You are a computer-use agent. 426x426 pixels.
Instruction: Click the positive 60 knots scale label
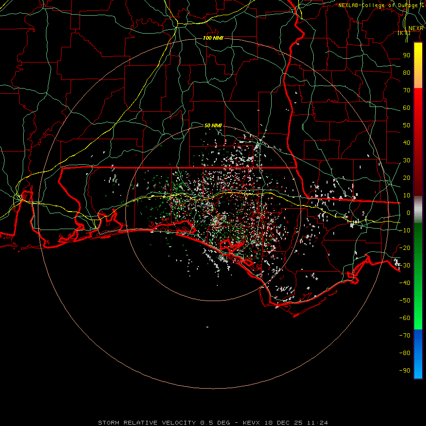click(x=407, y=107)
